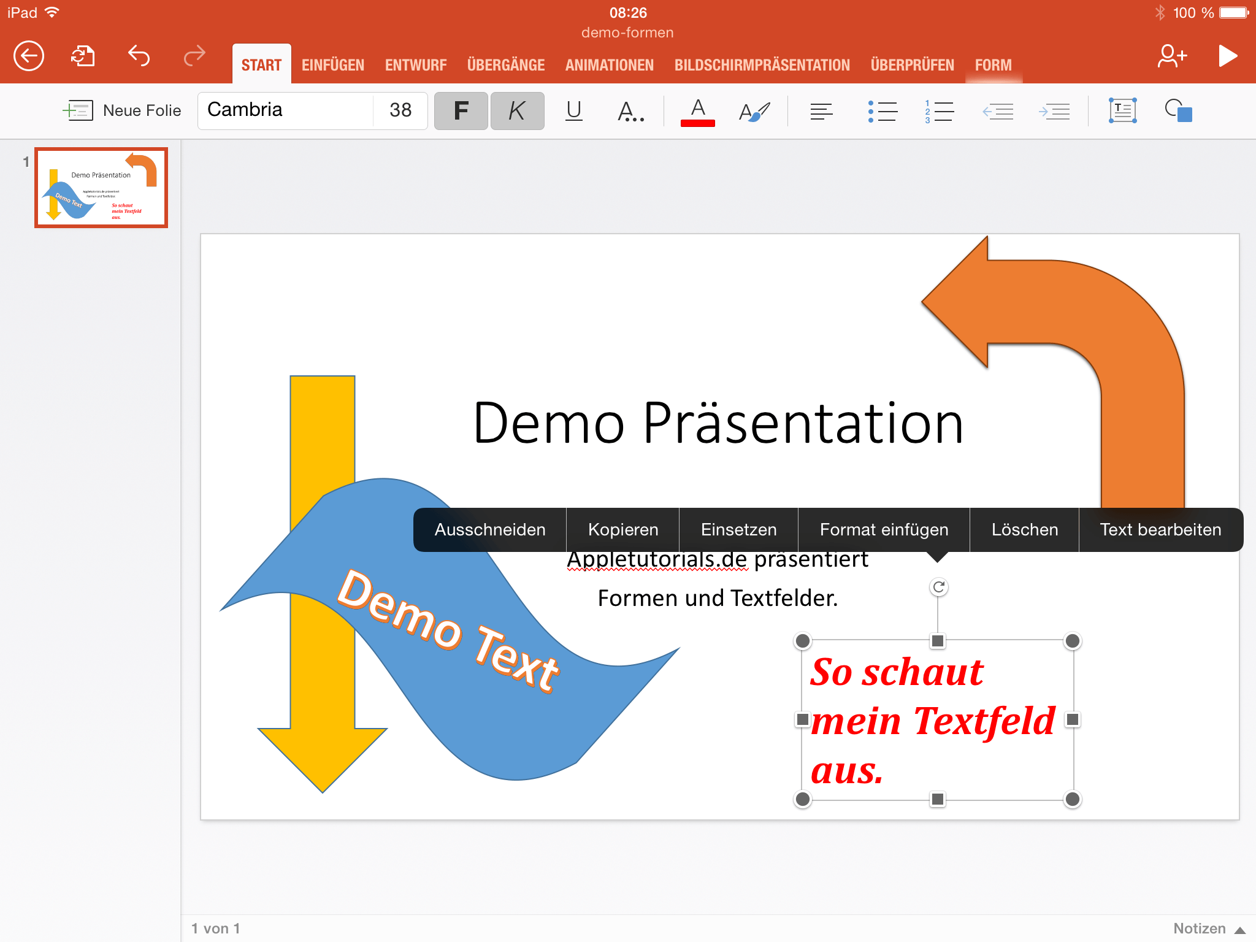The image size is (1256, 942).
Task: Expand the Notizen panel
Action: [x=1209, y=929]
